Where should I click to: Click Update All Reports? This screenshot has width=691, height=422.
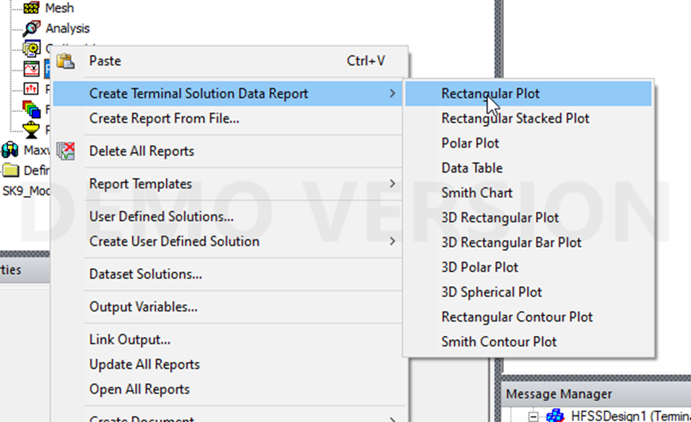point(144,364)
